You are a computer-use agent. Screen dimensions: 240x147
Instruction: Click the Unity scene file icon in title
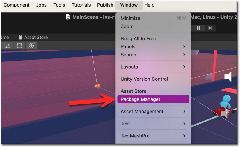(x=68, y=17)
